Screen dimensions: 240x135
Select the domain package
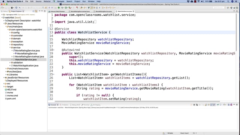(x=16, y=39)
